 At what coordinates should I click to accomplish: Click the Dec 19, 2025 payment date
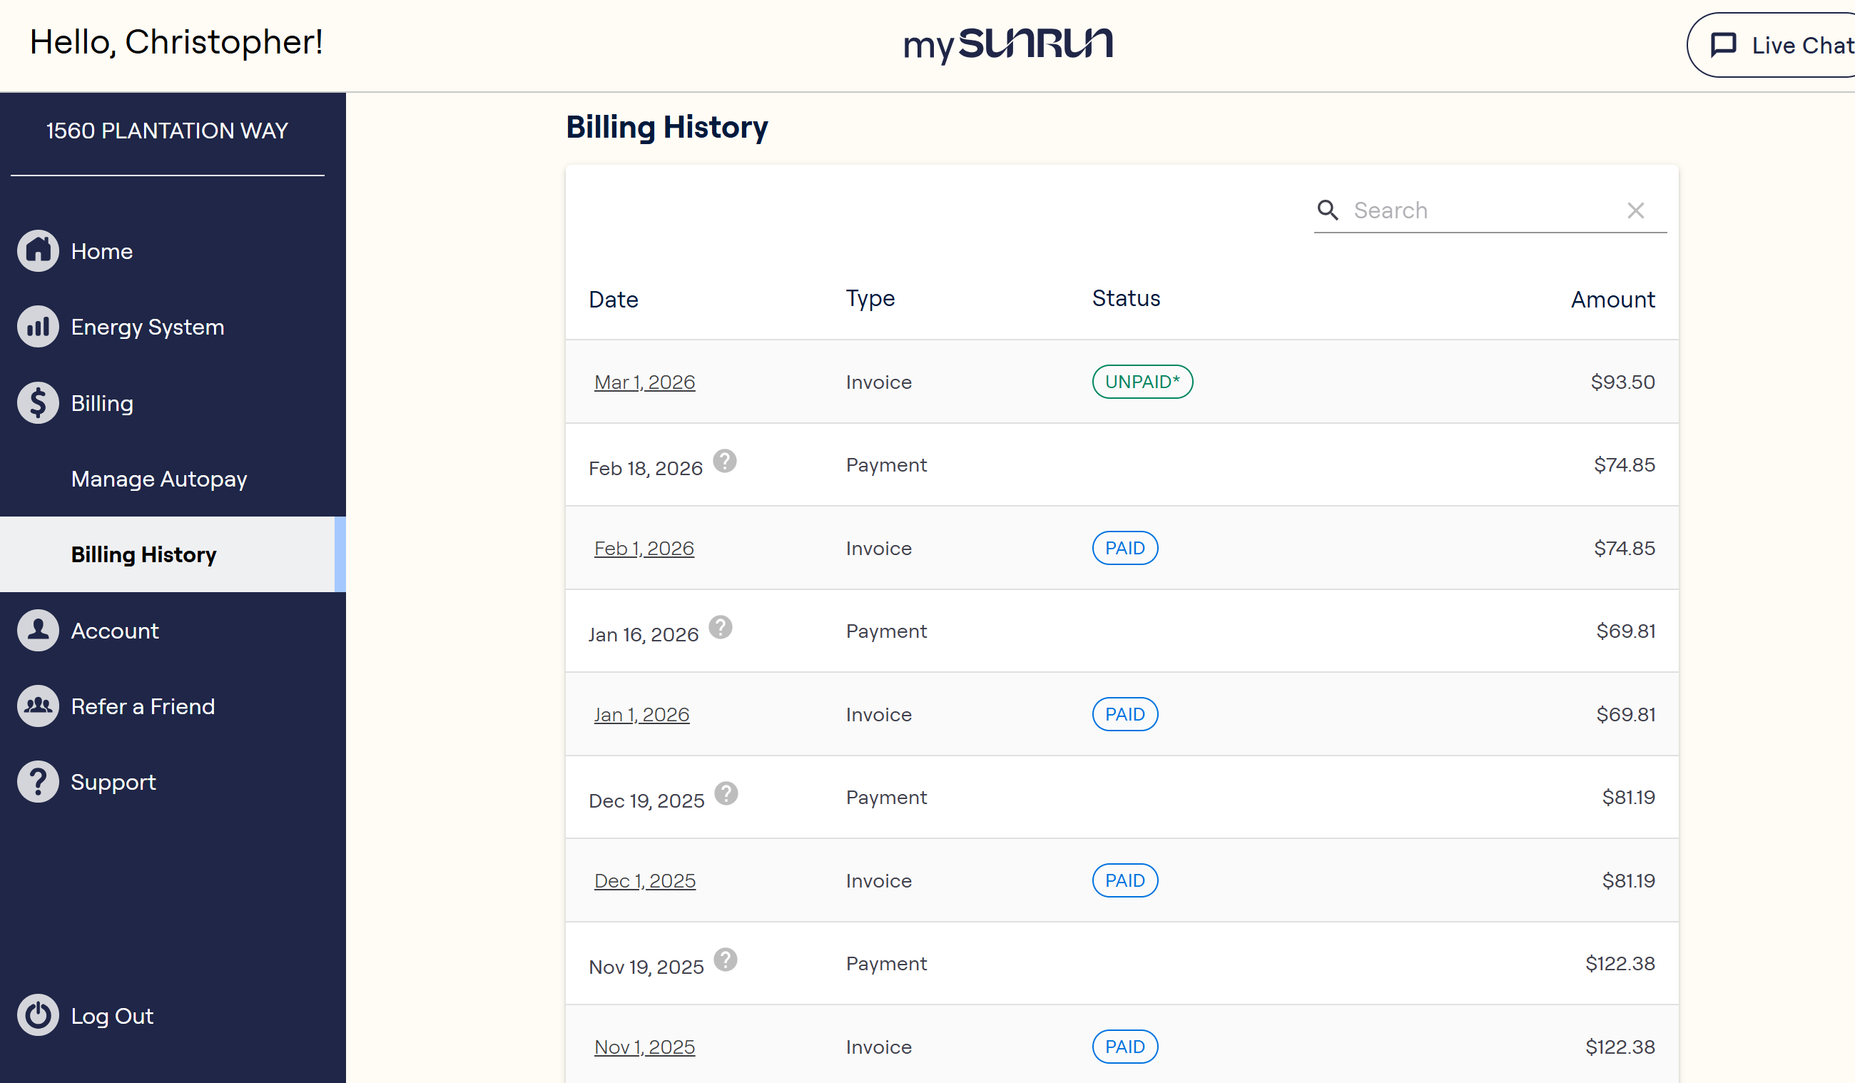pyautogui.click(x=646, y=802)
